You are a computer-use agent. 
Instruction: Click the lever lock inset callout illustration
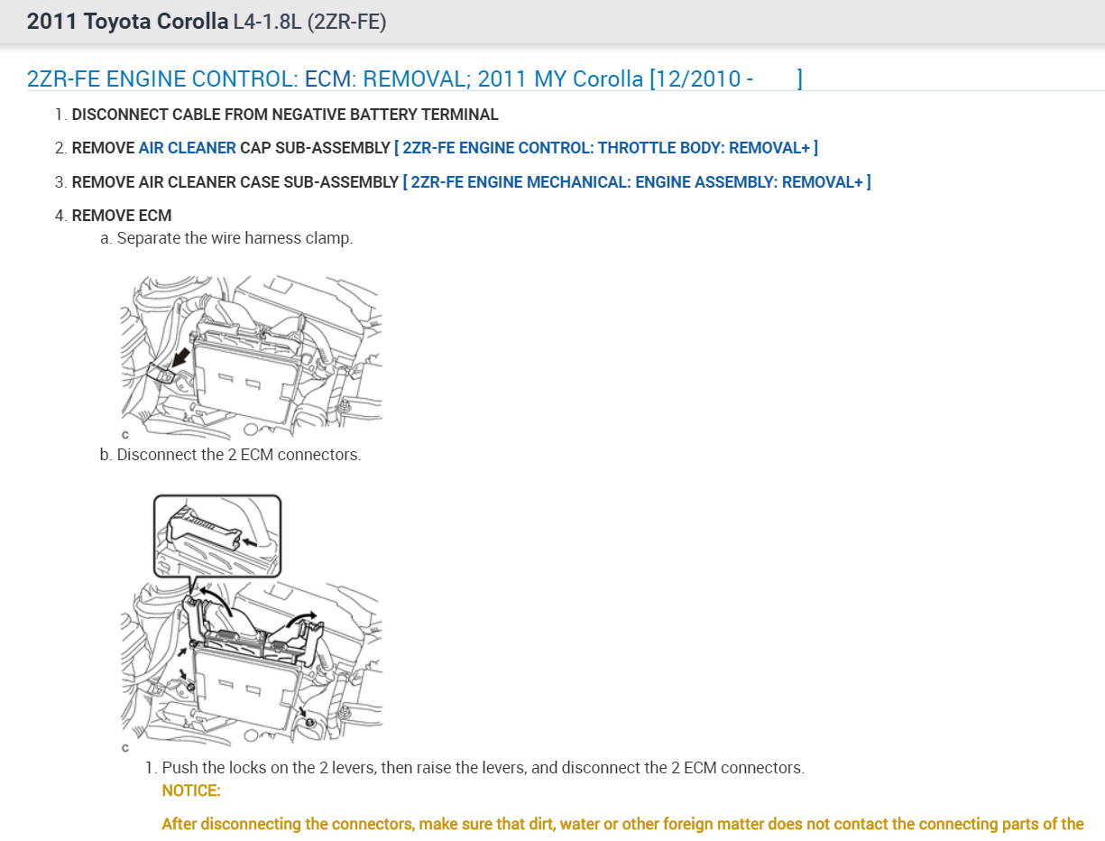pyautogui.click(x=217, y=535)
